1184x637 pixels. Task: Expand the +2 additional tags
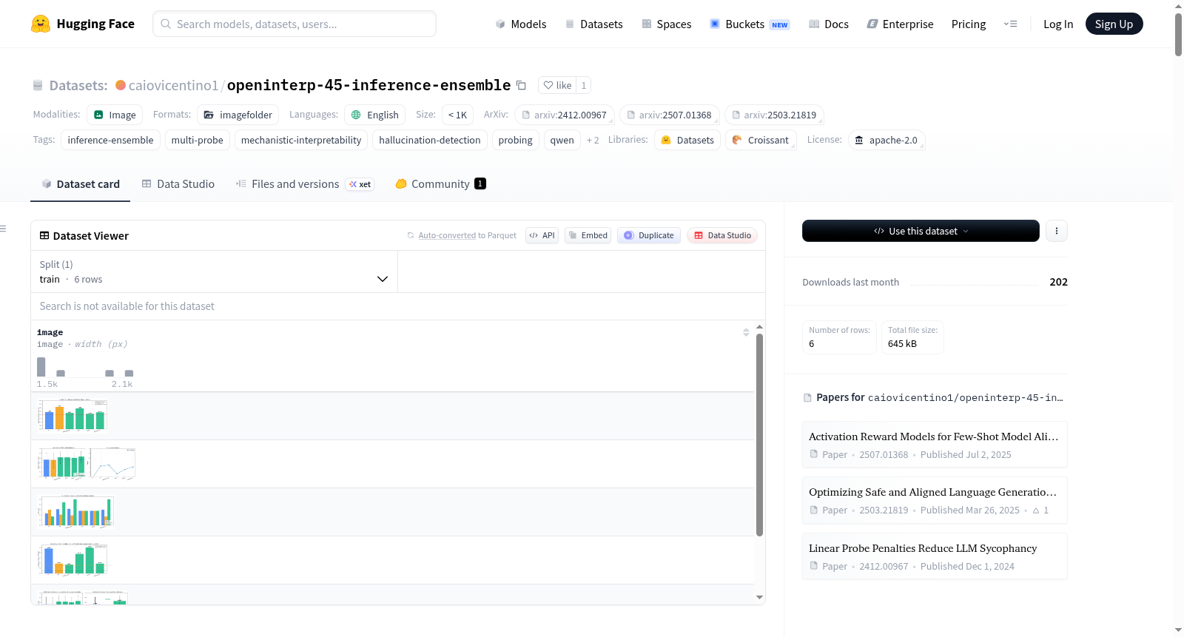(593, 140)
